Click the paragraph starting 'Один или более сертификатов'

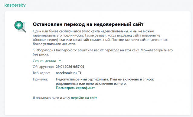click(x=100, y=38)
